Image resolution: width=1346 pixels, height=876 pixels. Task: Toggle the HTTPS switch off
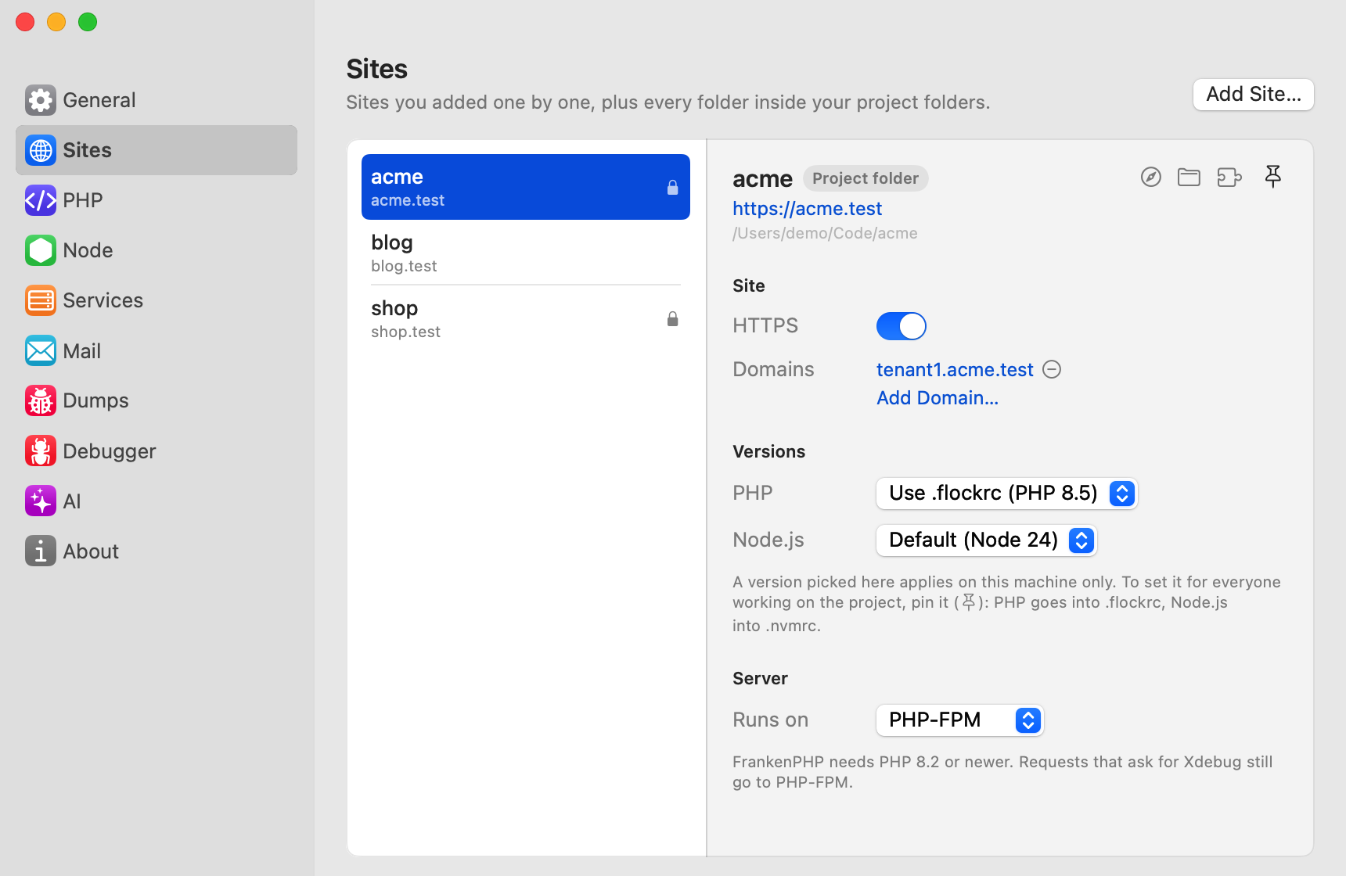click(901, 326)
